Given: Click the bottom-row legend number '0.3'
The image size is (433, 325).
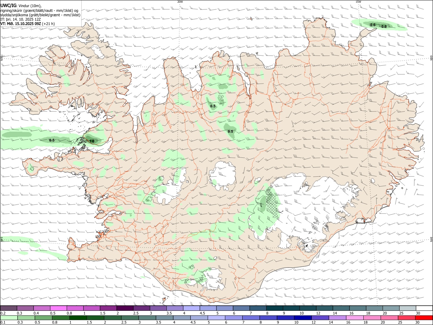Looking at the screenshot, I should point(20,323).
